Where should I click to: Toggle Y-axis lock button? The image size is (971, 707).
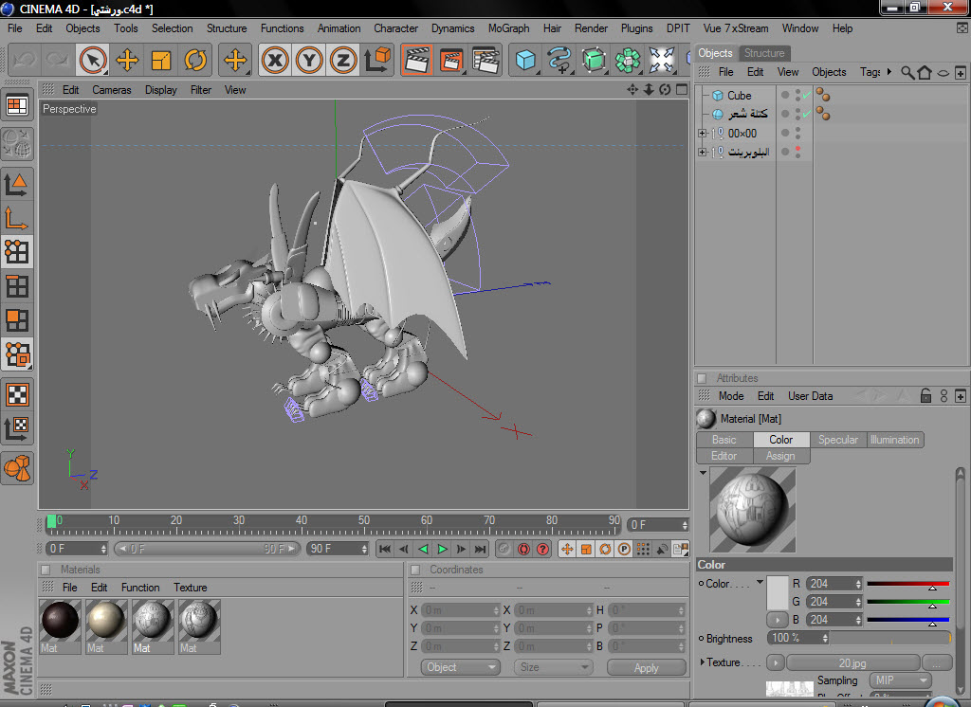[309, 61]
